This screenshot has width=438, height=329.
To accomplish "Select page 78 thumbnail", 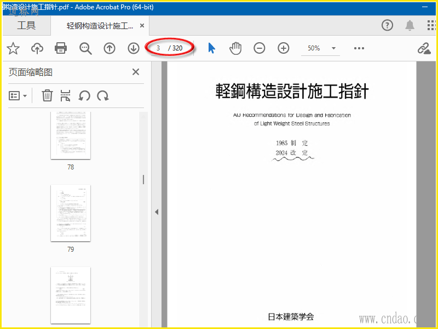I will point(71,135).
